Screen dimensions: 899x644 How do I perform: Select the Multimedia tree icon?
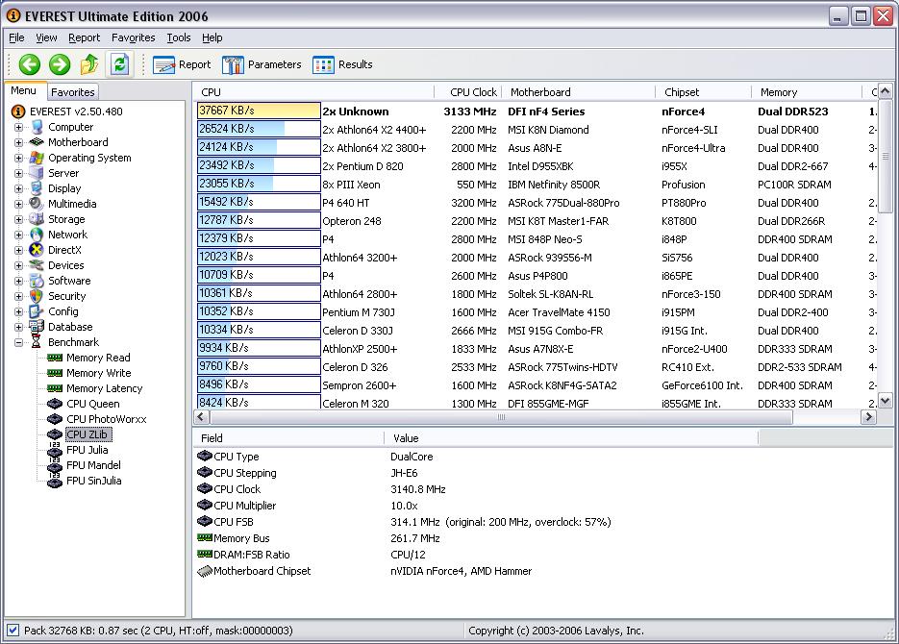[37, 204]
